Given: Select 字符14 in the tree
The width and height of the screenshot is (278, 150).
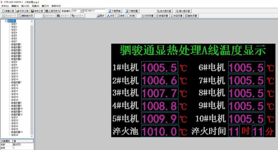Looking at the screenshot, I should coord(14,79).
